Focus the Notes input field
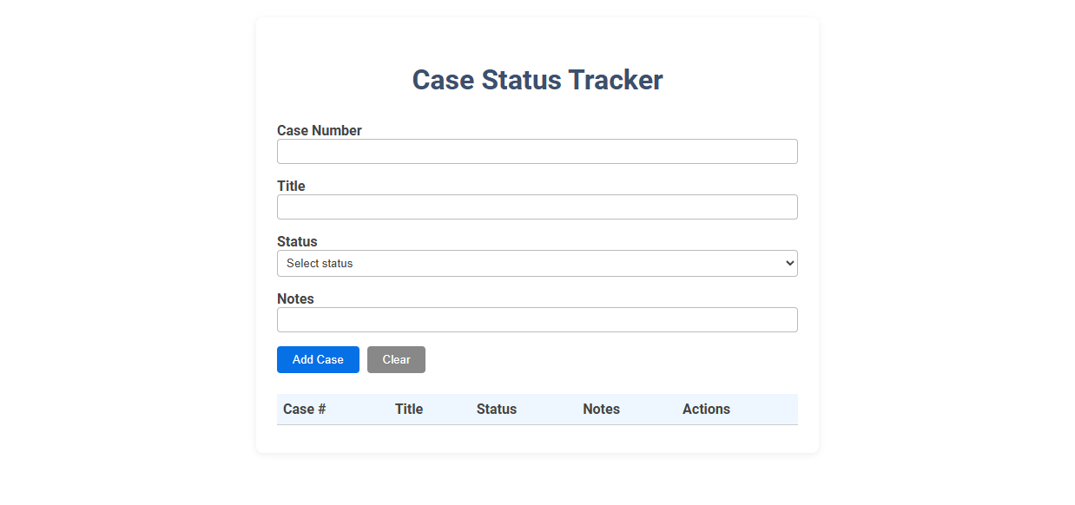 click(537, 319)
